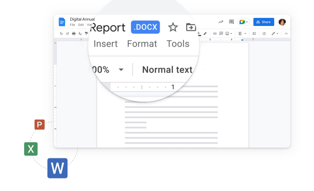Image resolution: width=314 pixels, height=191 pixels.
Task: Open the zoom percentage dropdown arrow
Action: pyautogui.click(x=121, y=70)
